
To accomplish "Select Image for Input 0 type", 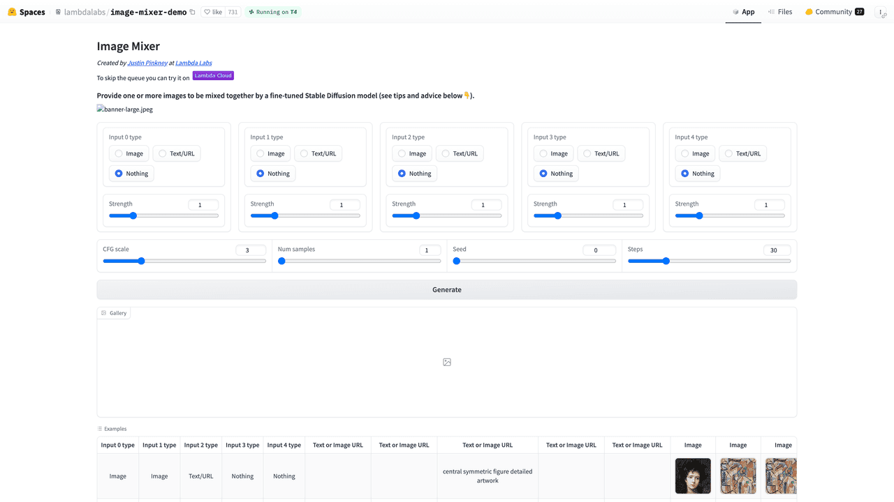I will (x=129, y=153).
